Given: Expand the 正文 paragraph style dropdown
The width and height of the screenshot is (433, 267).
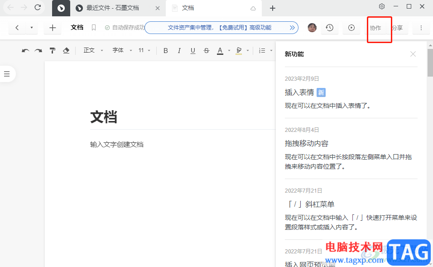Looking at the screenshot, I should (93, 51).
